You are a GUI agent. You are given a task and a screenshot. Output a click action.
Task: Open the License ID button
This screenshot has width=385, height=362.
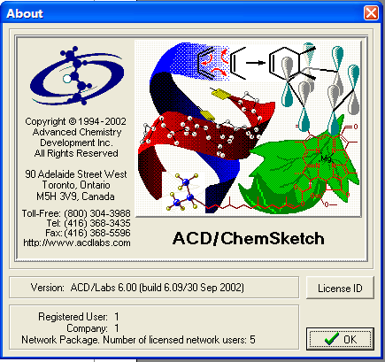(x=340, y=288)
